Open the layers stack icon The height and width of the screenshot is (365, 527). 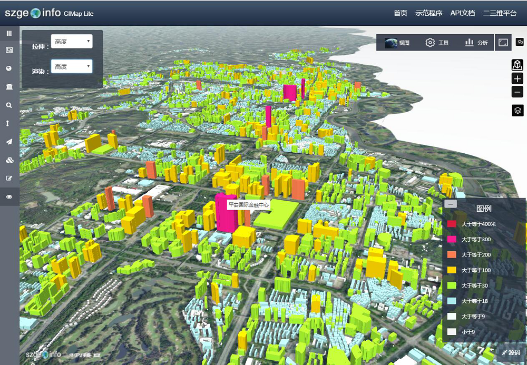[518, 110]
